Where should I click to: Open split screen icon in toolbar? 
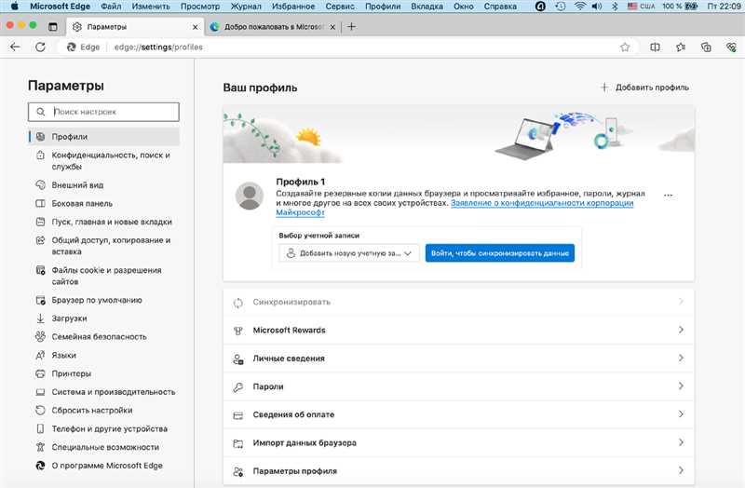(655, 47)
